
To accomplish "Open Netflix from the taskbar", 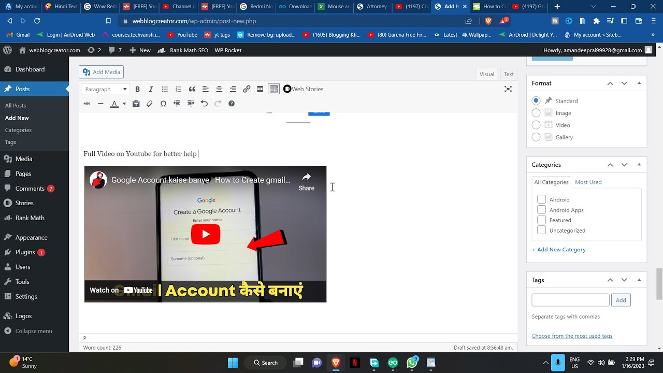I will tap(355, 363).
